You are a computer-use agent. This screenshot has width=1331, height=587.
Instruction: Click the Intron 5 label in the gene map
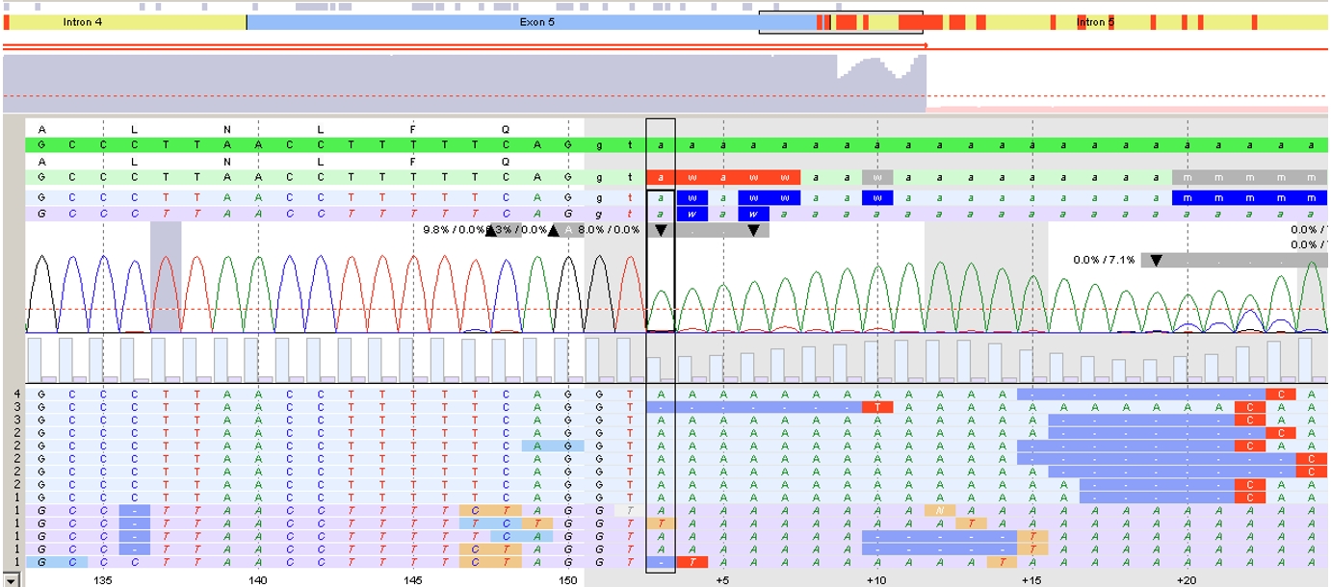pyautogui.click(x=1095, y=22)
